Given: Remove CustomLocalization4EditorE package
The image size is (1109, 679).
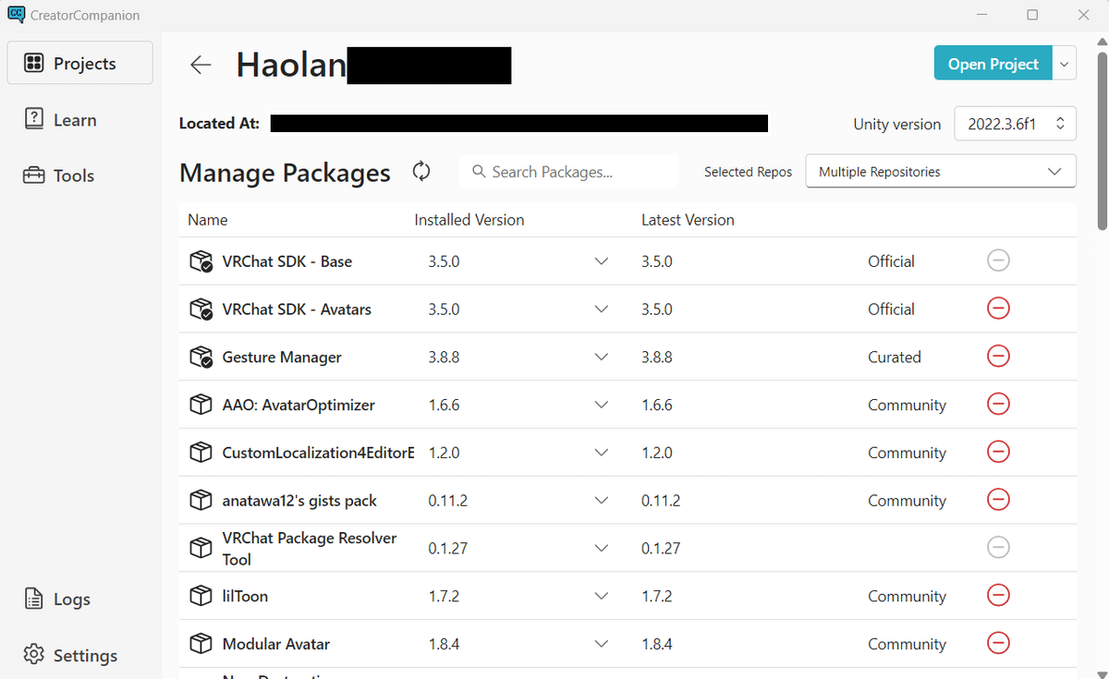Looking at the screenshot, I should pos(998,453).
